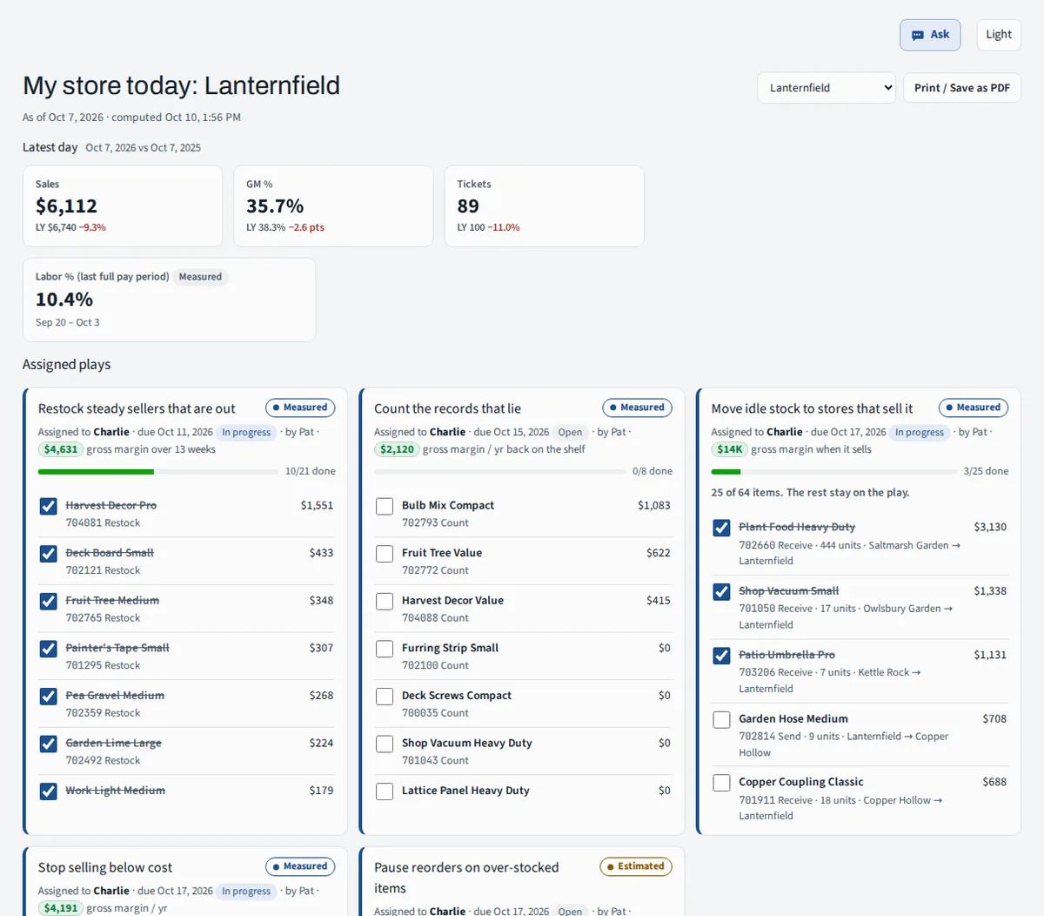The height and width of the screenshot is (916, 1044).
Task: Check Furring Strip Small count checkbox
Action: [385, 649]
